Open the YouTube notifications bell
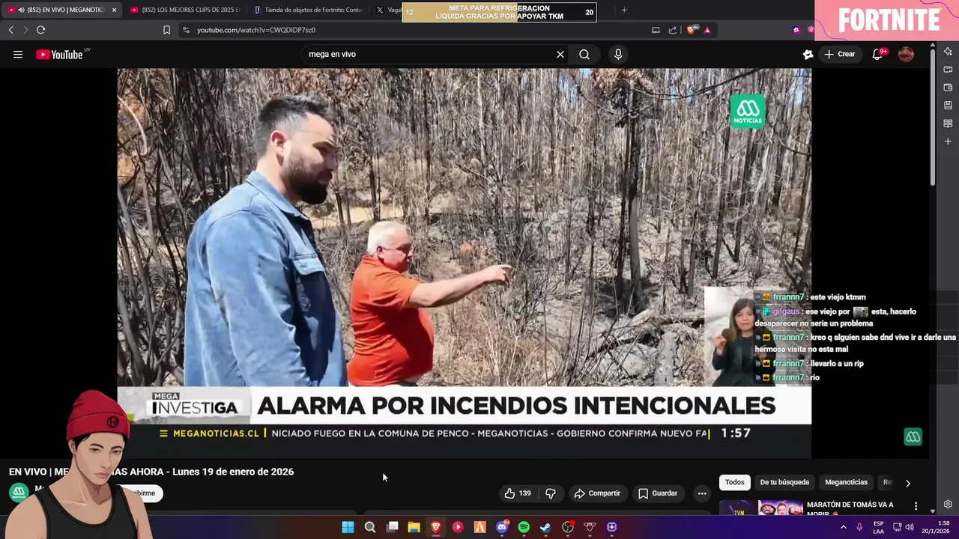Viewport: 959px width, 539px height. click(877, 54)
